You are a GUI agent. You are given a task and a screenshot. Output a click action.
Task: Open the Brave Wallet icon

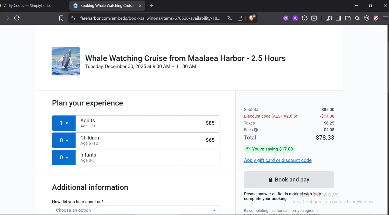[x=348, y=18]
